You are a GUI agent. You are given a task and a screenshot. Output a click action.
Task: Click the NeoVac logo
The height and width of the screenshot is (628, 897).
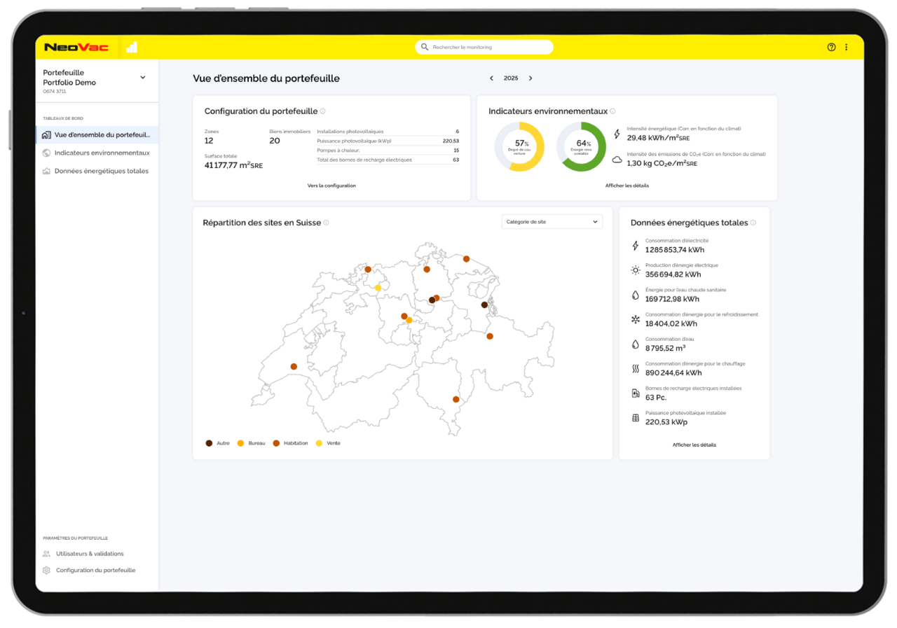[76, 47]
